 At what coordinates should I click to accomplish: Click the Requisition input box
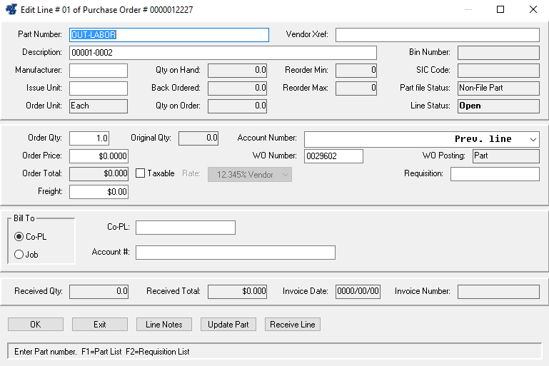(x=494, y=174)
